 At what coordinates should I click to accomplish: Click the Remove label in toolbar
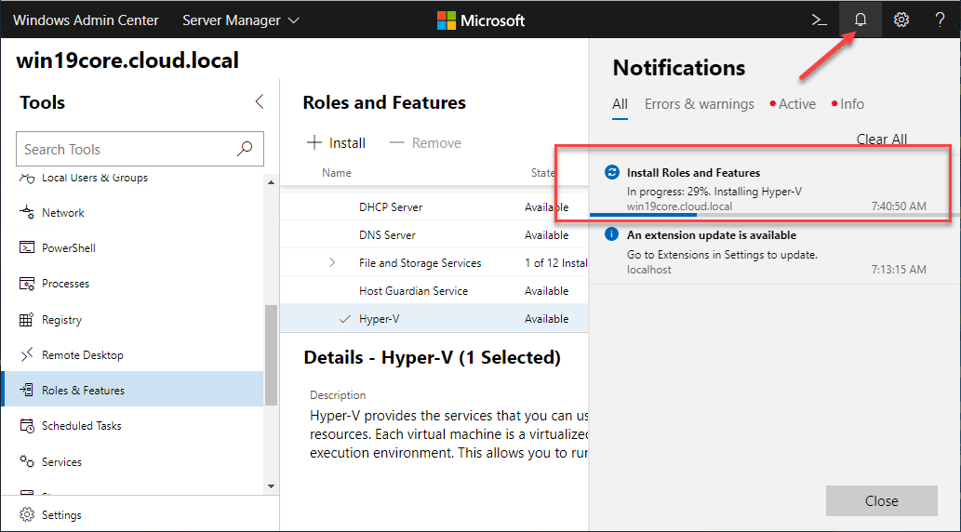tap(436, 143)
